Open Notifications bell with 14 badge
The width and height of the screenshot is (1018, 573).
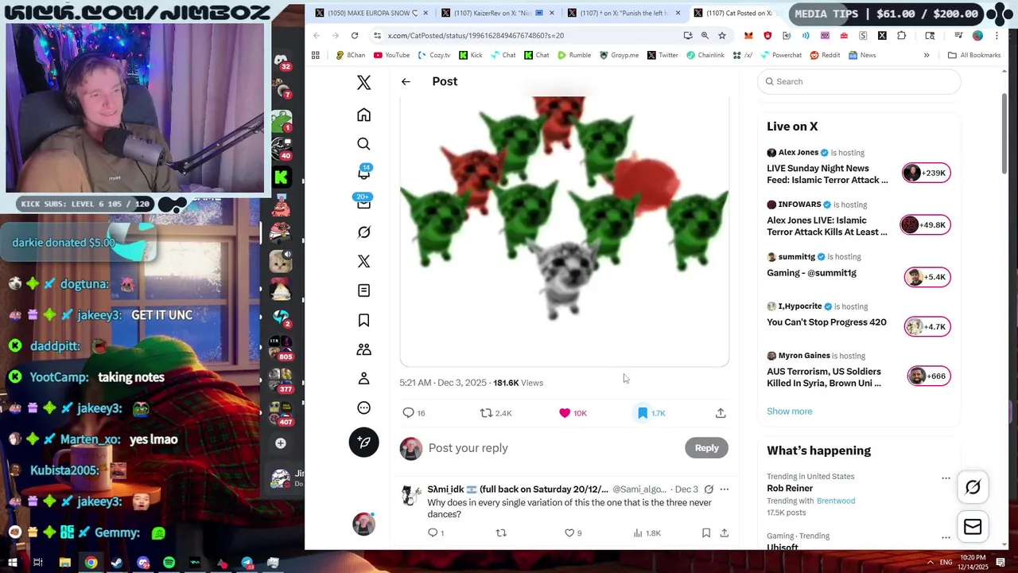point(363,173)
